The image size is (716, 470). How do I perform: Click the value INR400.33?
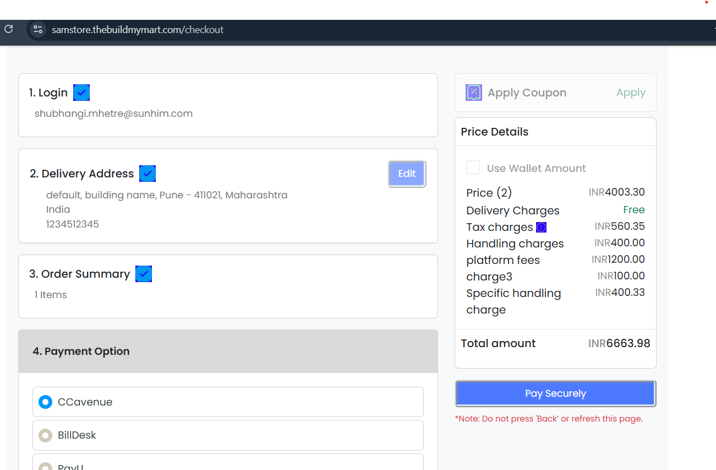tap(620, 293)
